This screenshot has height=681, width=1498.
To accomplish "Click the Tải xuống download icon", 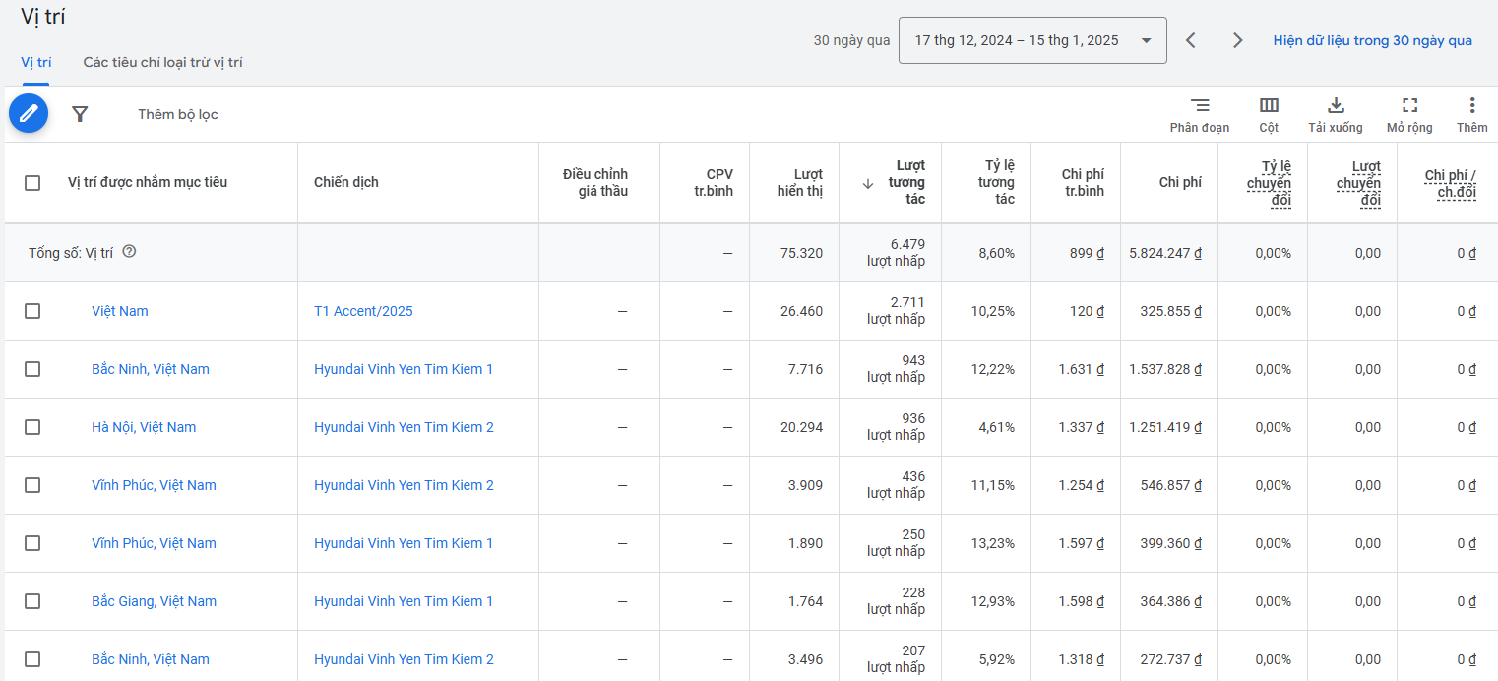I will (1336, 106).
